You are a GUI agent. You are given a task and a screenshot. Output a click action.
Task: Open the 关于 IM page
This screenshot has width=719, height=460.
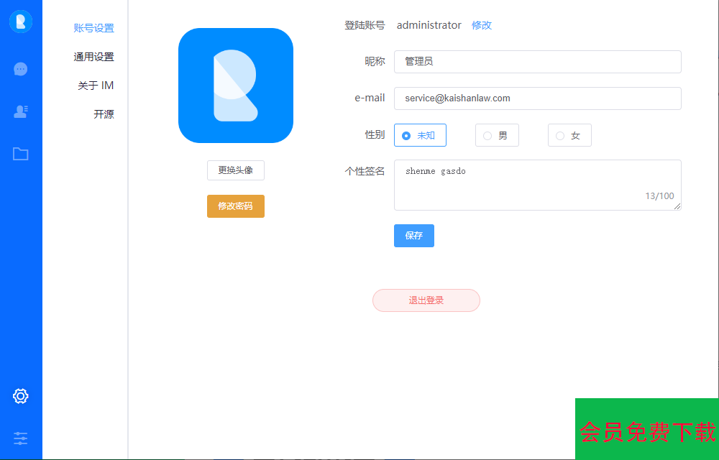pos(96,86)
